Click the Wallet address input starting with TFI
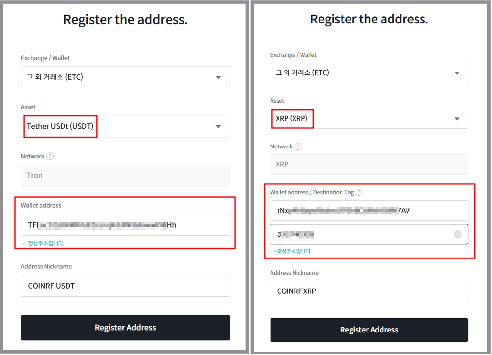The width and height of the screenshot is (492, 355). point(125,225)
